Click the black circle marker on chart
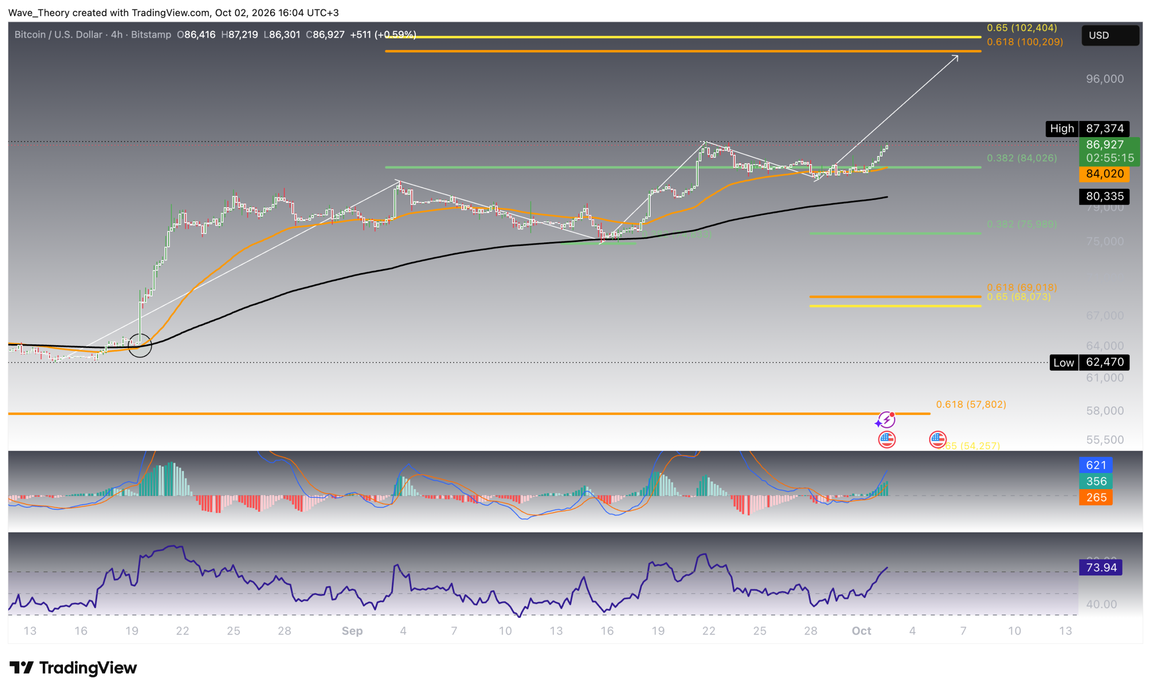The width and height of the screenshot is (1151, 692). (x=140, y=345)
